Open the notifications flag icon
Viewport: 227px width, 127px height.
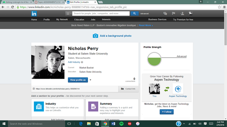click(x=174, y=13)
